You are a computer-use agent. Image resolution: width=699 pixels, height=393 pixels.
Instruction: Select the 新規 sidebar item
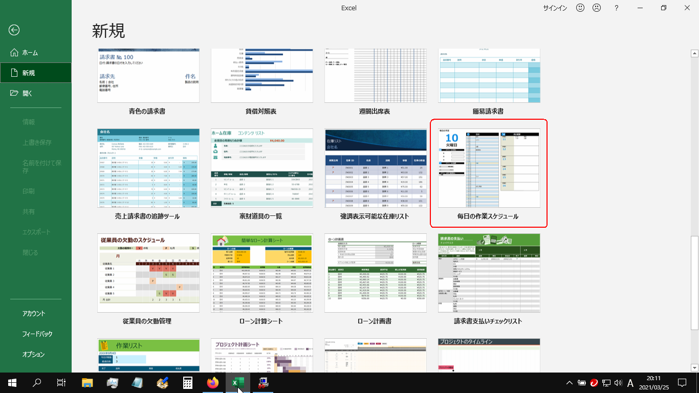coord(36,73)
